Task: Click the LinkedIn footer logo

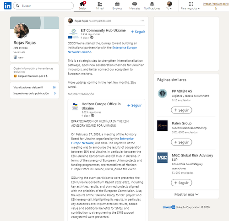Action: point(169,207)
